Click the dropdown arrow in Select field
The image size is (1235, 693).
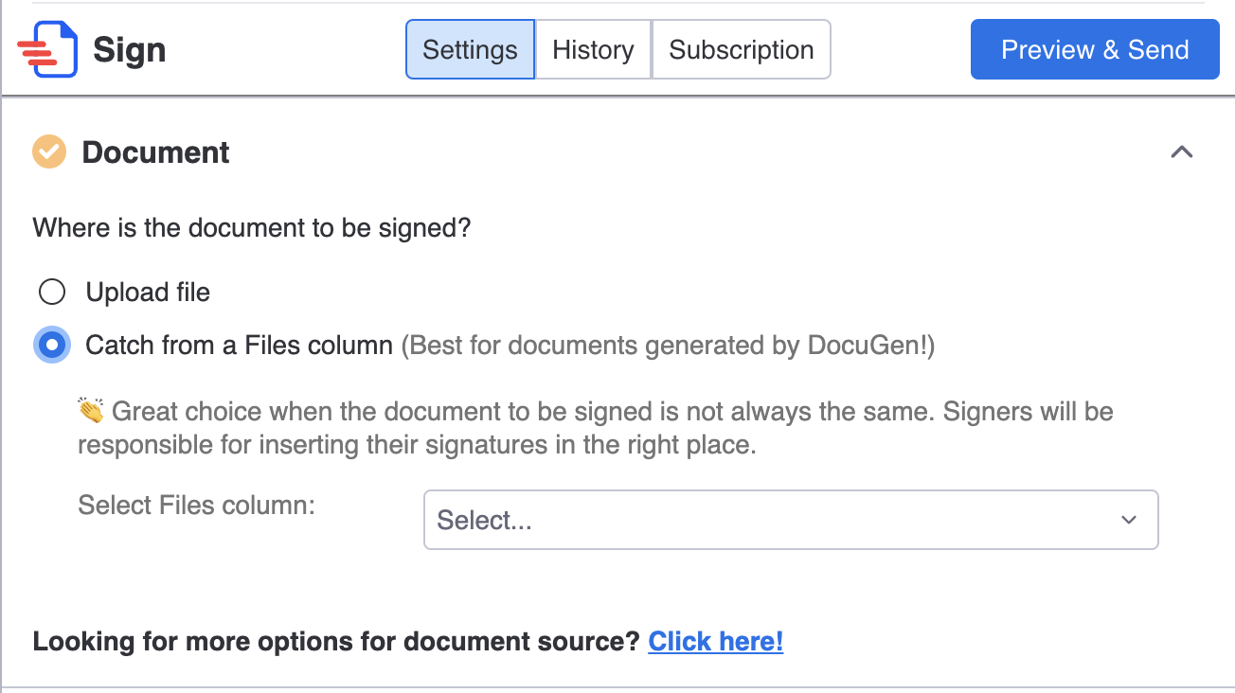point(1128,520)
